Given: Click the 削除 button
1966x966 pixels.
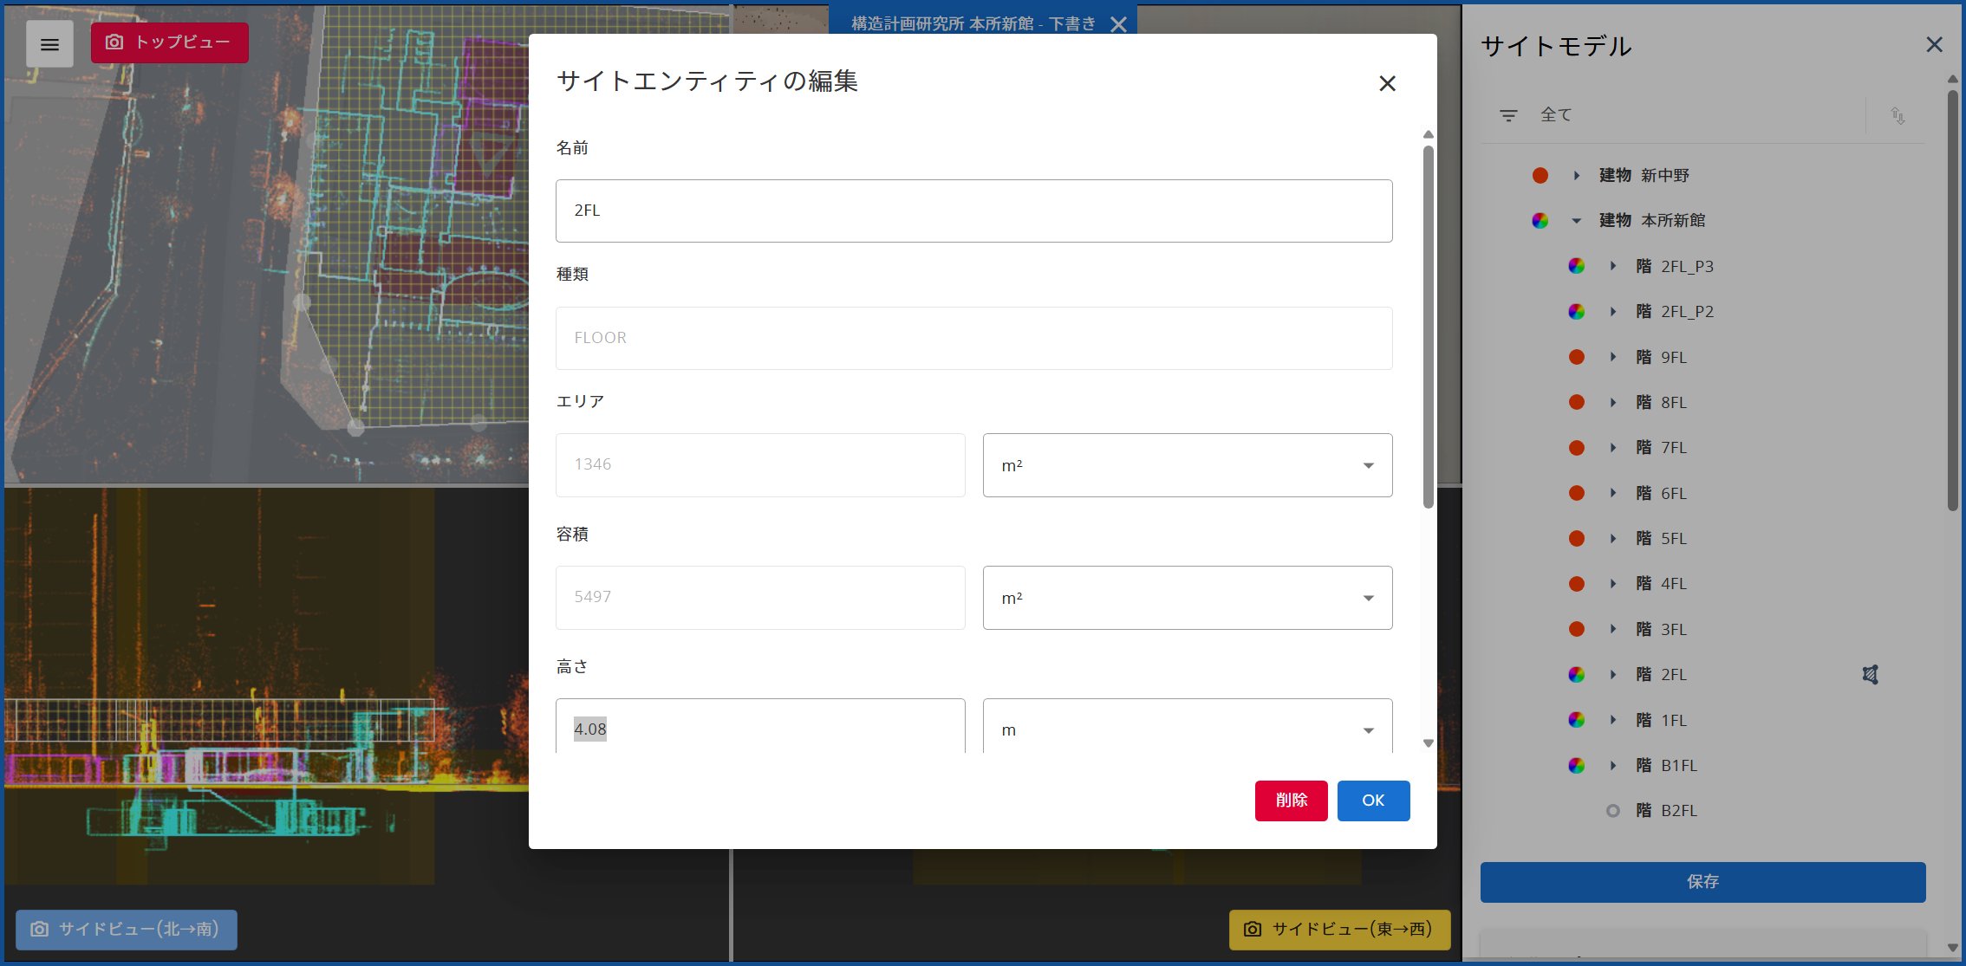Looking at the screenshot, I should 1291,801.
